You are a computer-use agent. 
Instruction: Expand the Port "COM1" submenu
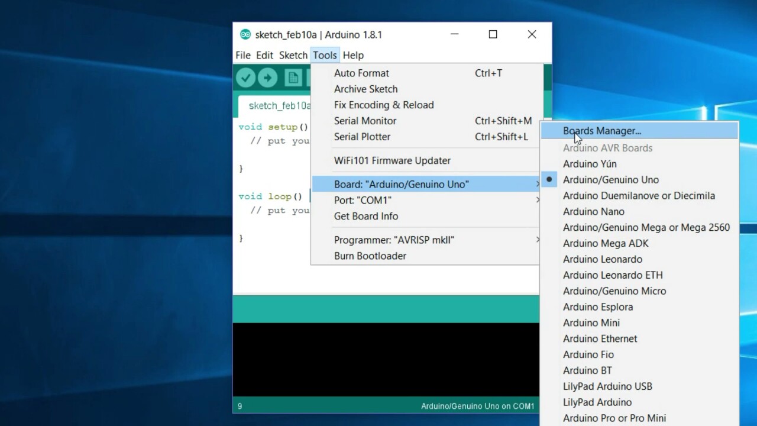pos(426,201)
